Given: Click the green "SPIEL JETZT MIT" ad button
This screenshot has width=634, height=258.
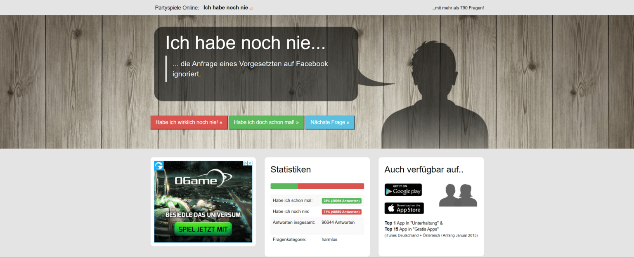Looking at the screenshot, I should [203, 229].
